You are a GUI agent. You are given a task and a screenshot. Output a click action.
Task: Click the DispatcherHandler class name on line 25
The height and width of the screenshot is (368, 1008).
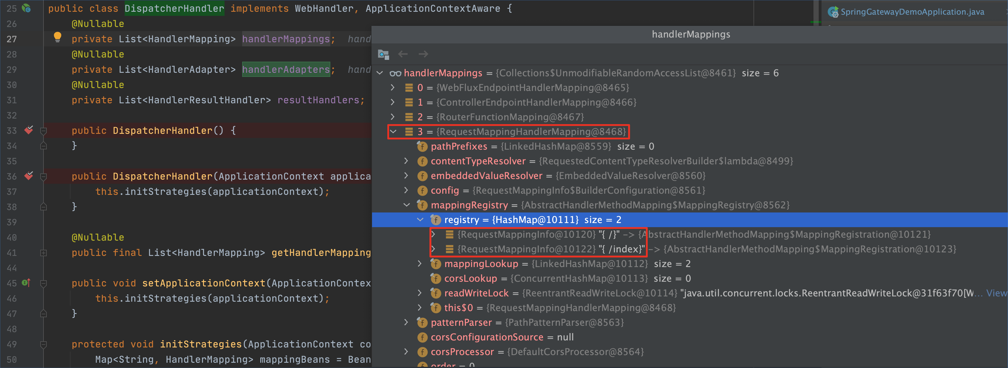pyautogui.click(x=175, y=8)
